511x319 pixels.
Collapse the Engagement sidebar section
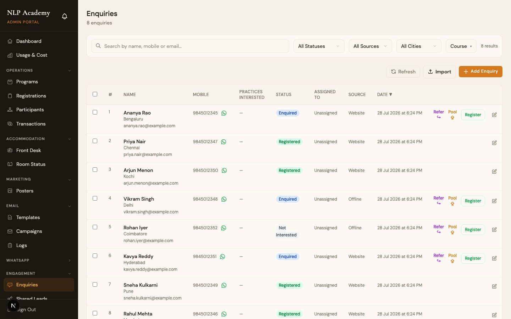pos(39,274)
